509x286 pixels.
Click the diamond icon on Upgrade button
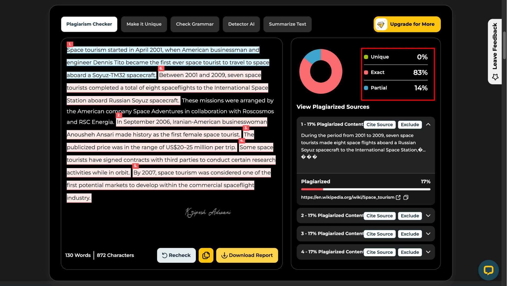click(x=381, y=24)
